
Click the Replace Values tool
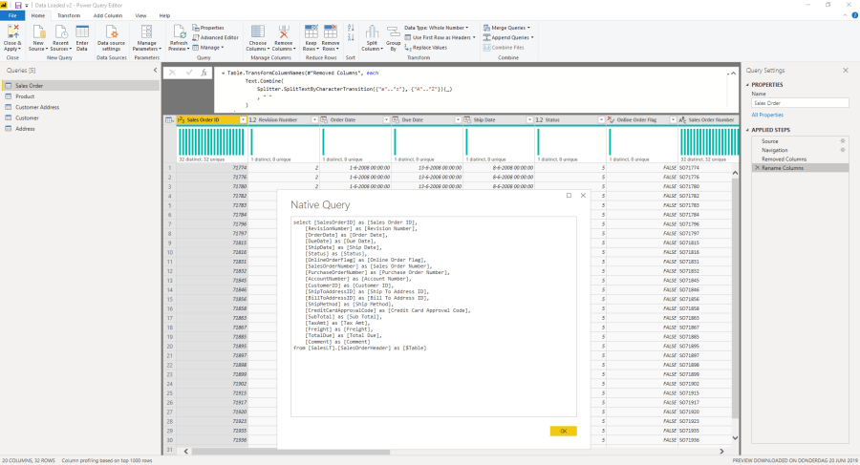click(428, 47)
